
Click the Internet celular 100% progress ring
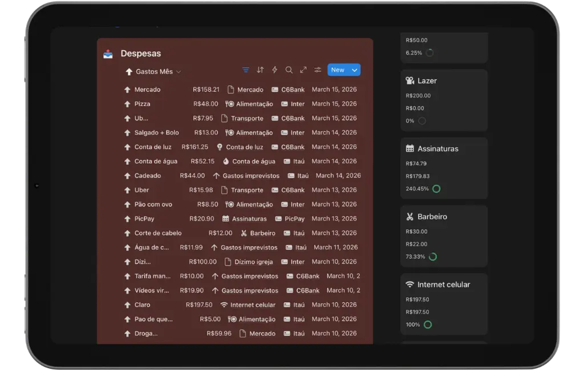(428, 324)
